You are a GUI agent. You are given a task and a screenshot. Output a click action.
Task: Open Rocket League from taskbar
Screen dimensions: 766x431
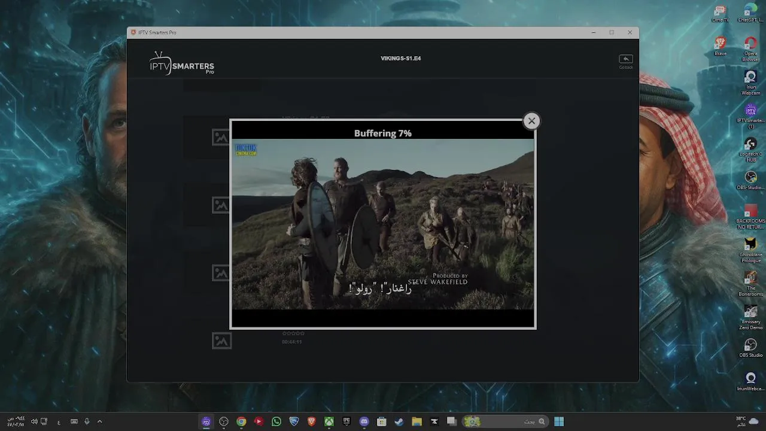(x=294, y=421)
